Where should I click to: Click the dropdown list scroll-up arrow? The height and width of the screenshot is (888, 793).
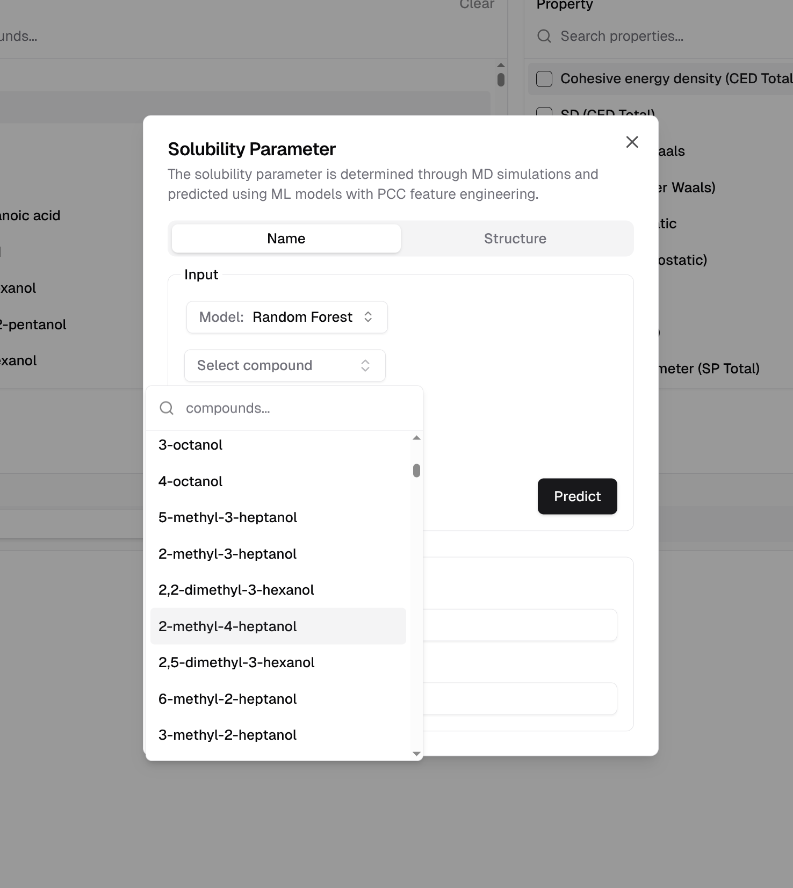tap(416, 438)
